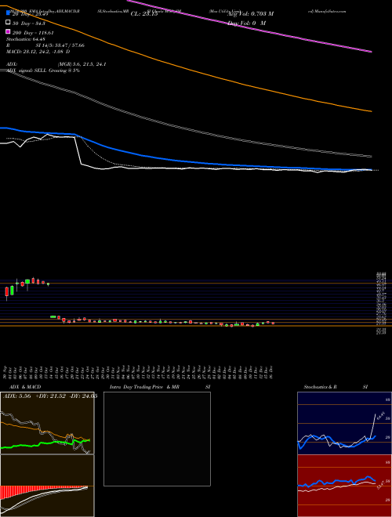This screenshot has width=392, height=517.
Task: Click the red RSI chart panel
Action: [x=344, y=486]
